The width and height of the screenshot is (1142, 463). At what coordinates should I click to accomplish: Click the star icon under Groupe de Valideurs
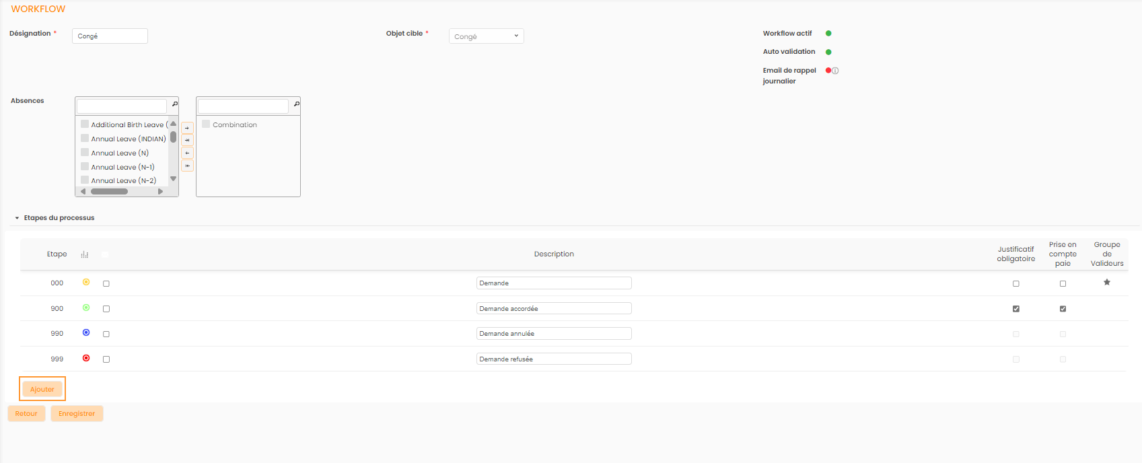coord(1106,283)
